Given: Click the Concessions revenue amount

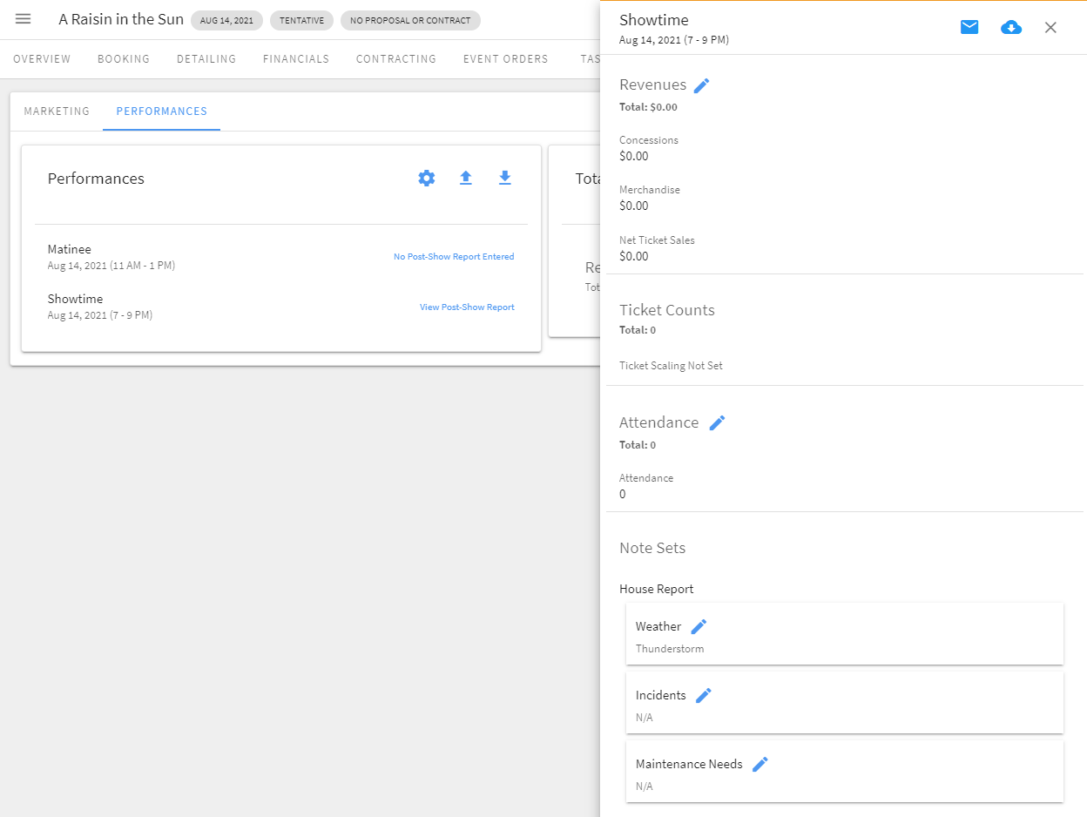Looking at the screenshot, I should (x=634, y=156).
